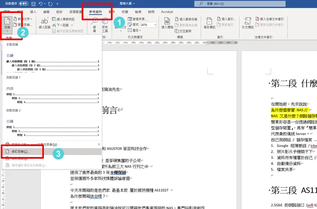
Task: Choose 自訂目錄(C)... custom table of contents
Action: (52, 151)
